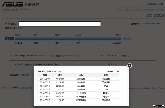Click the 22:20 timeline marker

click(57, 35)
